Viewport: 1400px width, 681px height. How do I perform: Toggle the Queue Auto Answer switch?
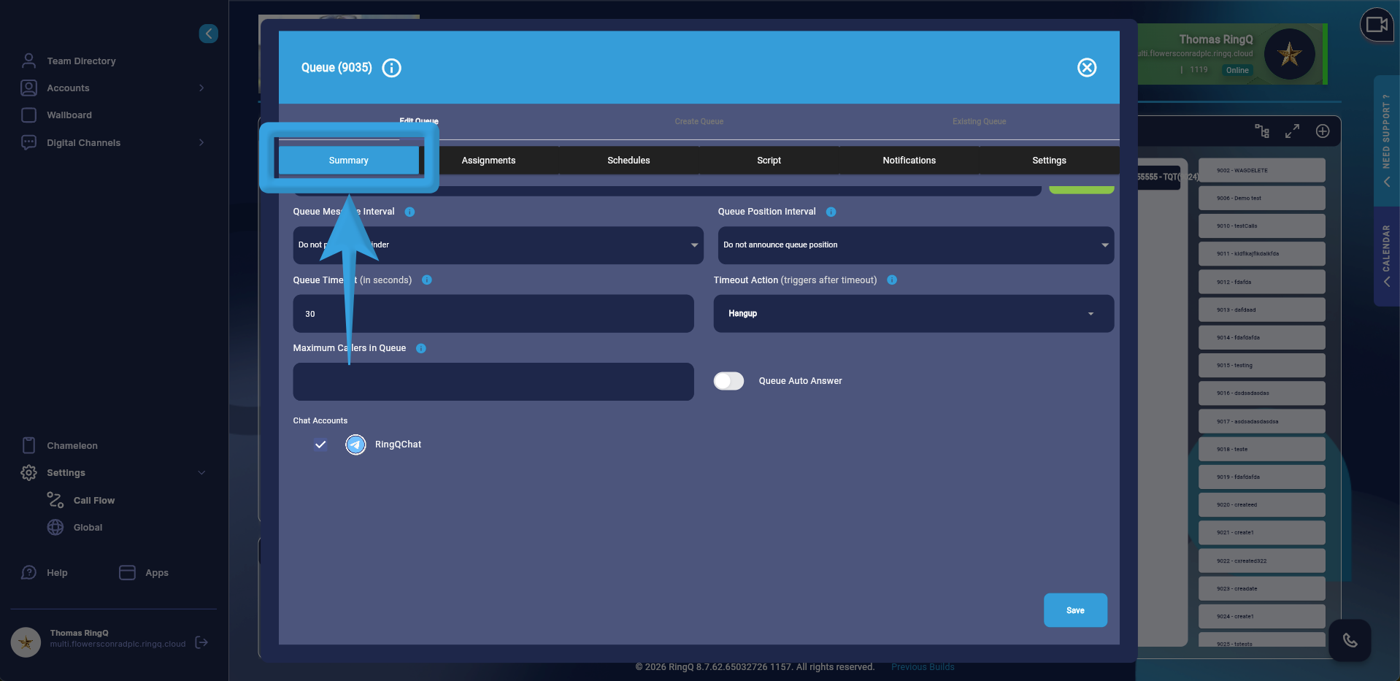click(x=728, y=381)
